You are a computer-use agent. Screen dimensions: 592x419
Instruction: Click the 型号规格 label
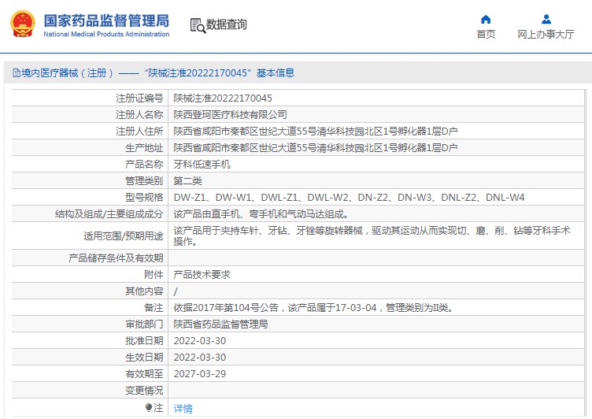click(144, 198)
